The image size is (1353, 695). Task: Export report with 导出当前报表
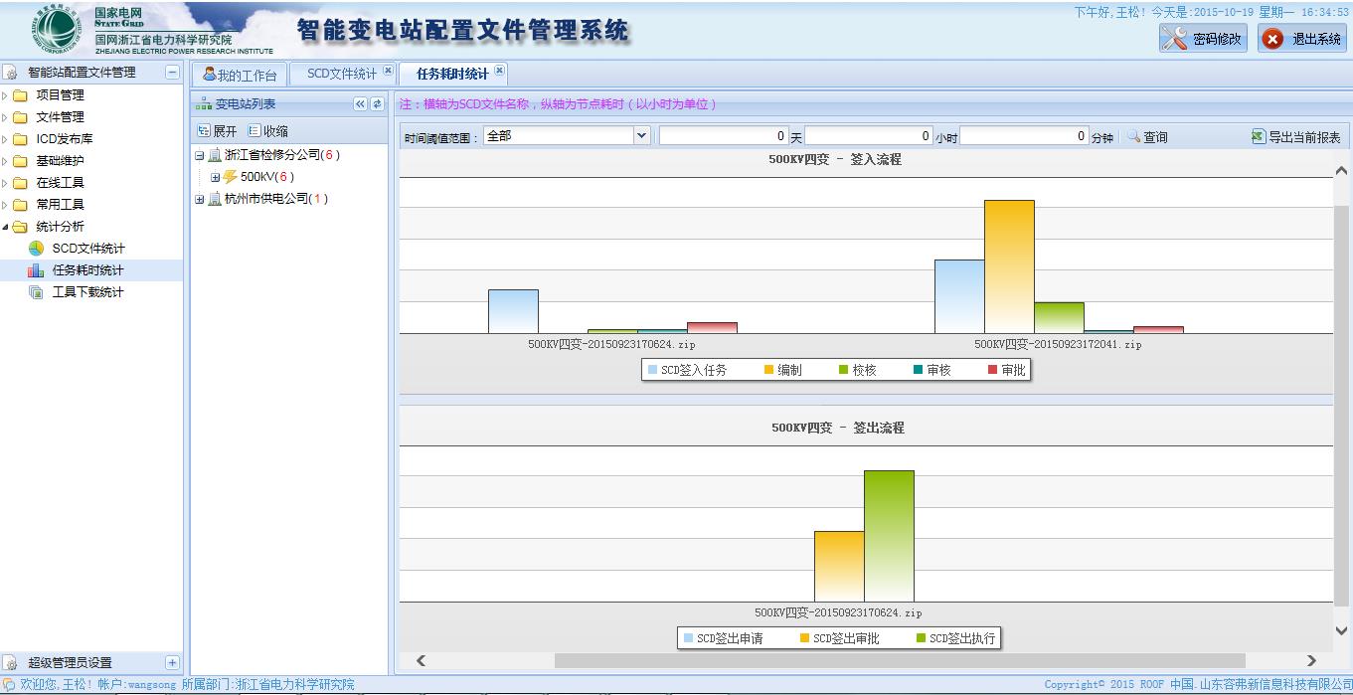(1296, 137)
